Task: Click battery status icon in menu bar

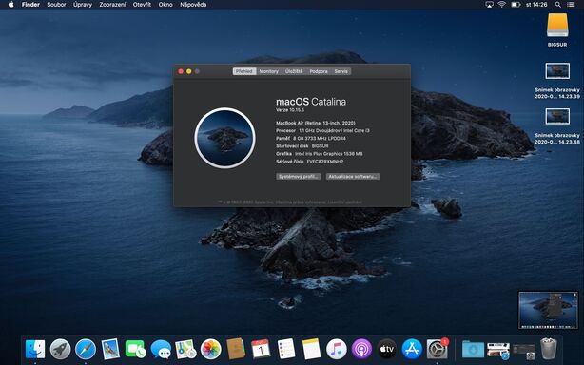Action: (x=516, y=5)
